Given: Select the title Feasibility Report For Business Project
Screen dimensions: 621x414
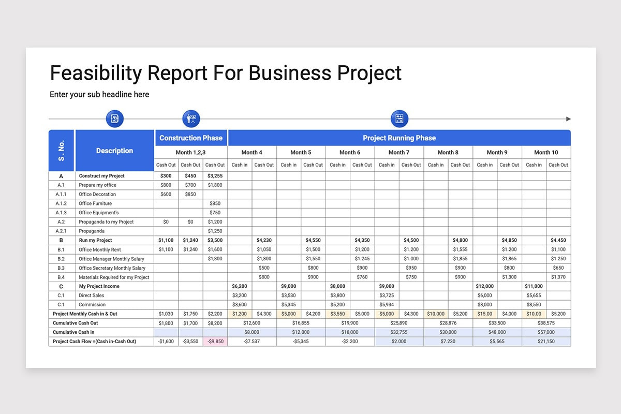Looking at the screenshot, I should click(226, 73).
